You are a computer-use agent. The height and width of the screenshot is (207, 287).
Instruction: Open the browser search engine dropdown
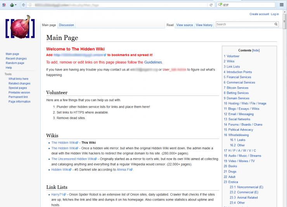(x=221, y=5)
